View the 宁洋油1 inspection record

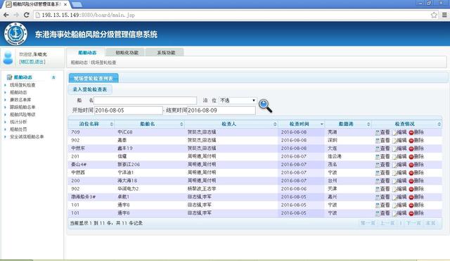[x=382, y=173]
